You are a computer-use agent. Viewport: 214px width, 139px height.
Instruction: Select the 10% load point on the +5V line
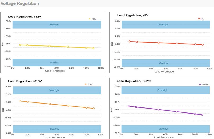pyautogui.click(x=130, y=42)
